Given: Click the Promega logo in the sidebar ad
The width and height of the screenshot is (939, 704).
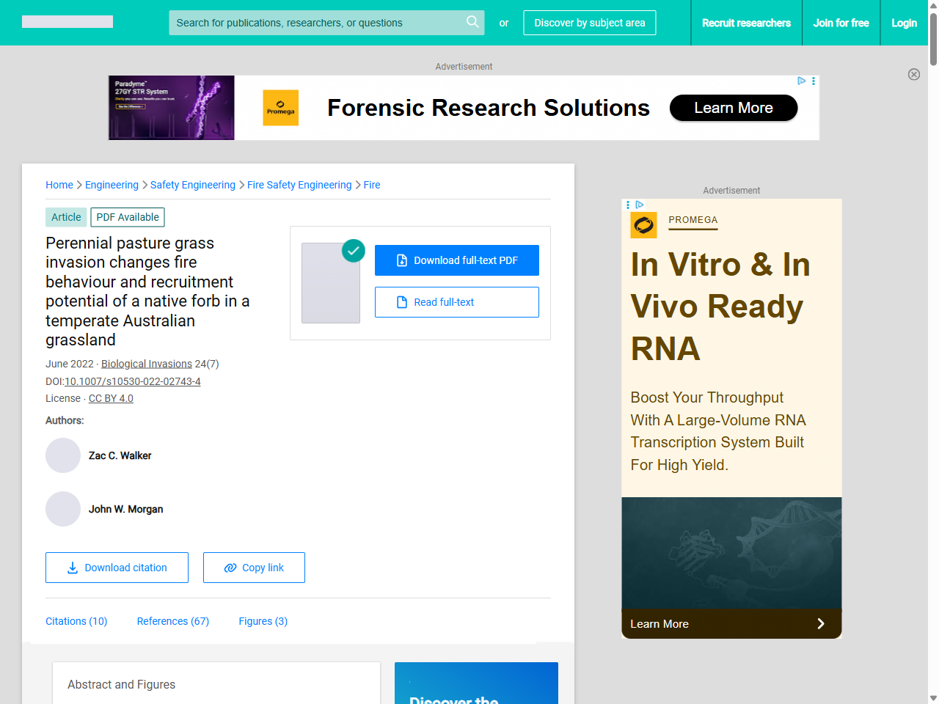Looking at the screenshot, I should tap(643, 224).
